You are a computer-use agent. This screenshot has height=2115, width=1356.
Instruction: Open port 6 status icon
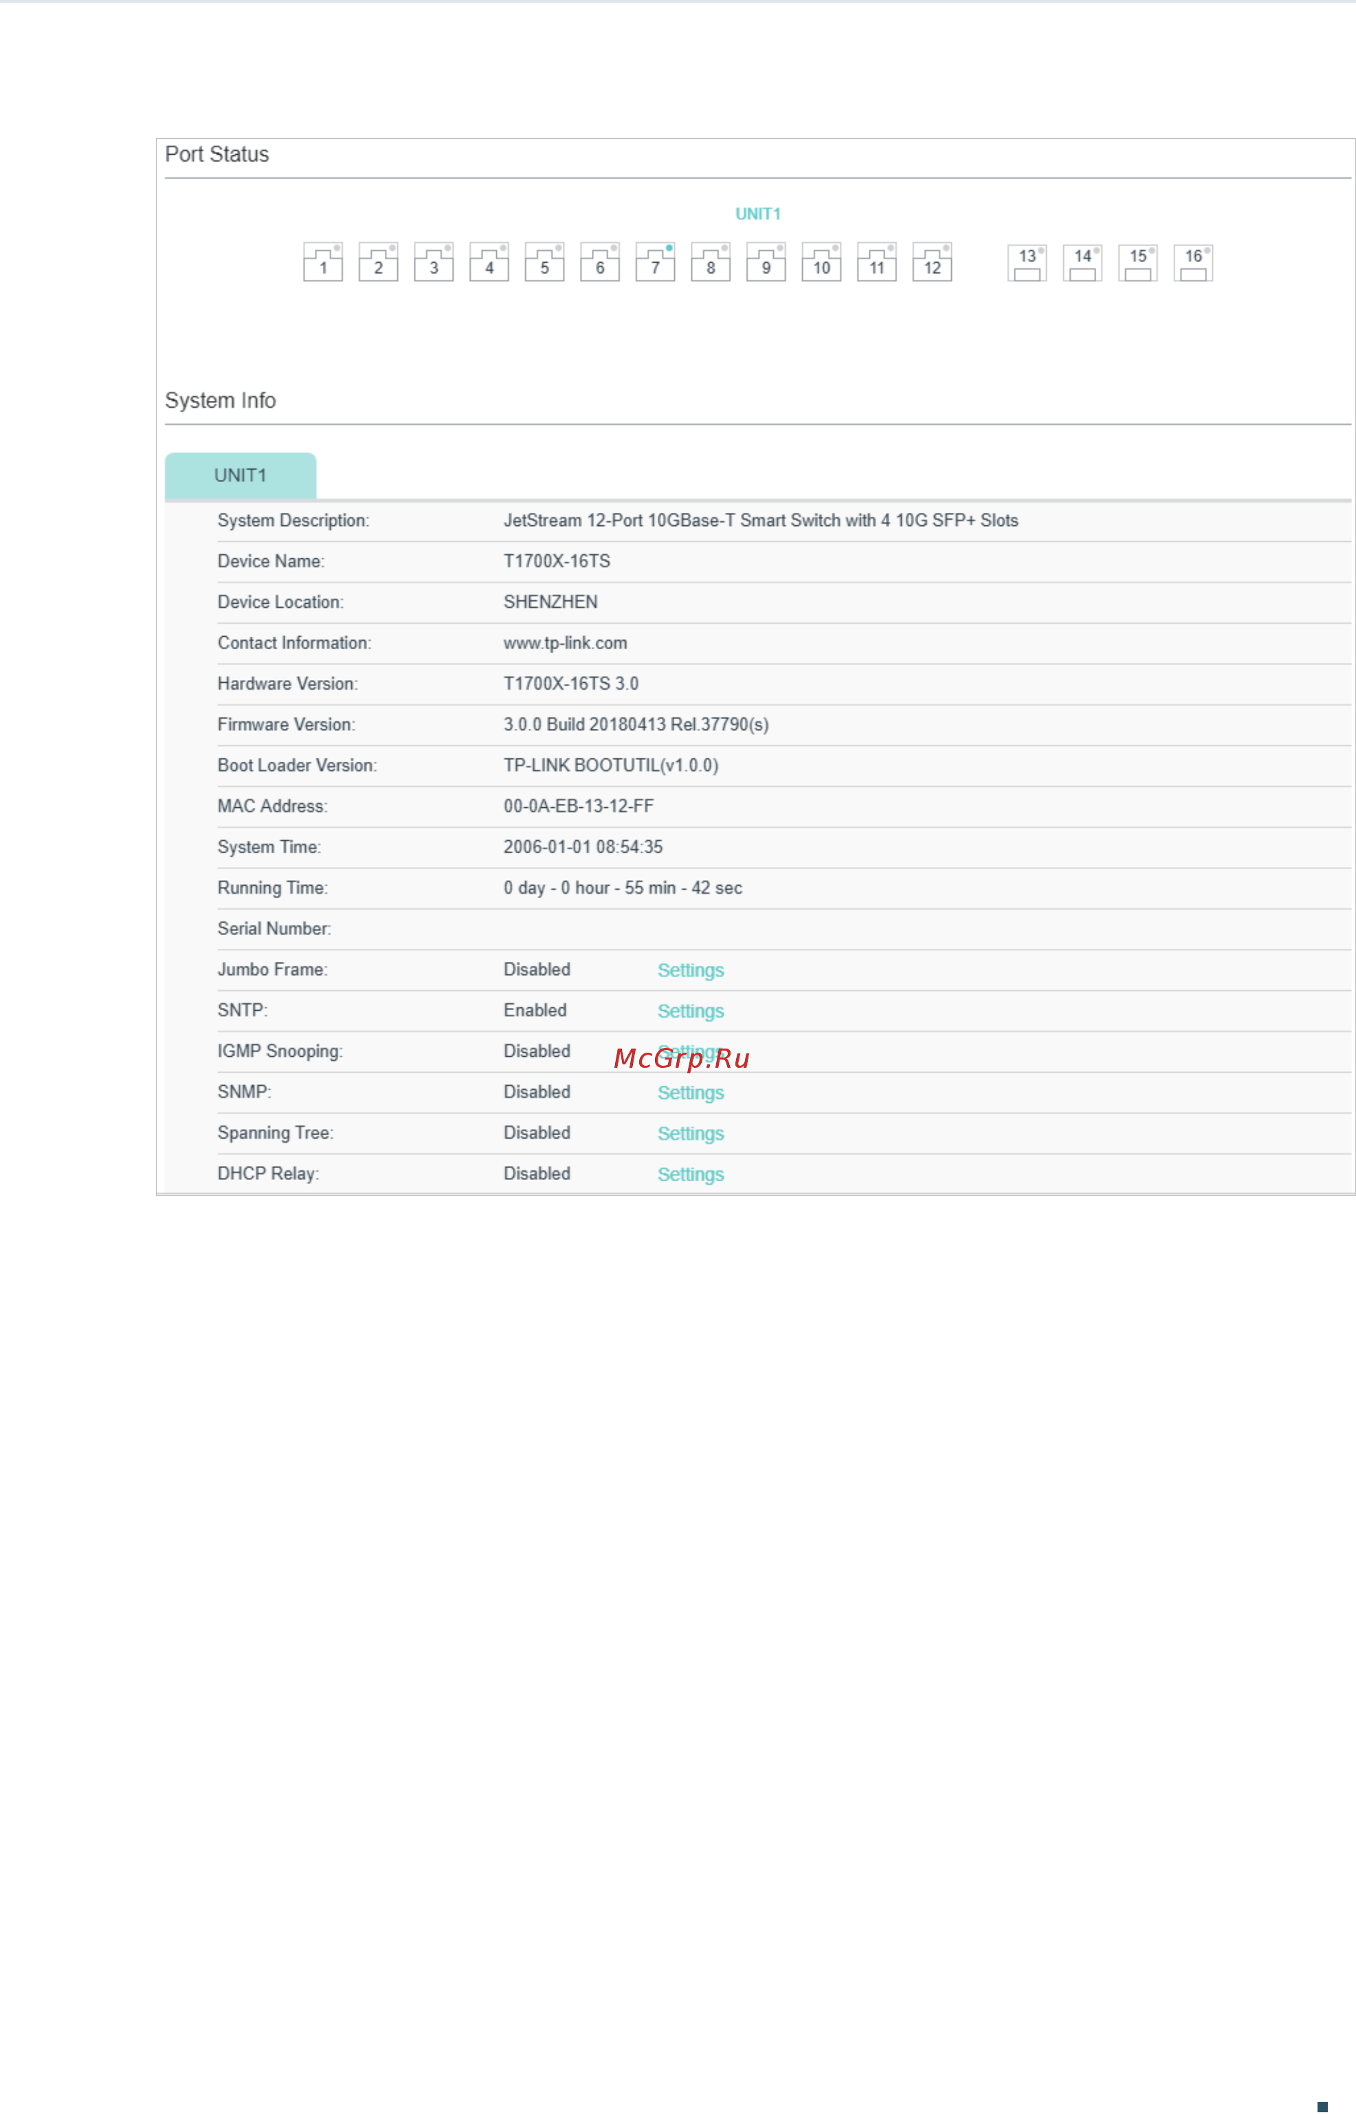coord(601,261)
